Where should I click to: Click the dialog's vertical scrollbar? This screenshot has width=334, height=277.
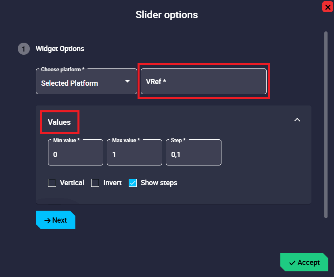pyautogui.click(x=326, y=125)
